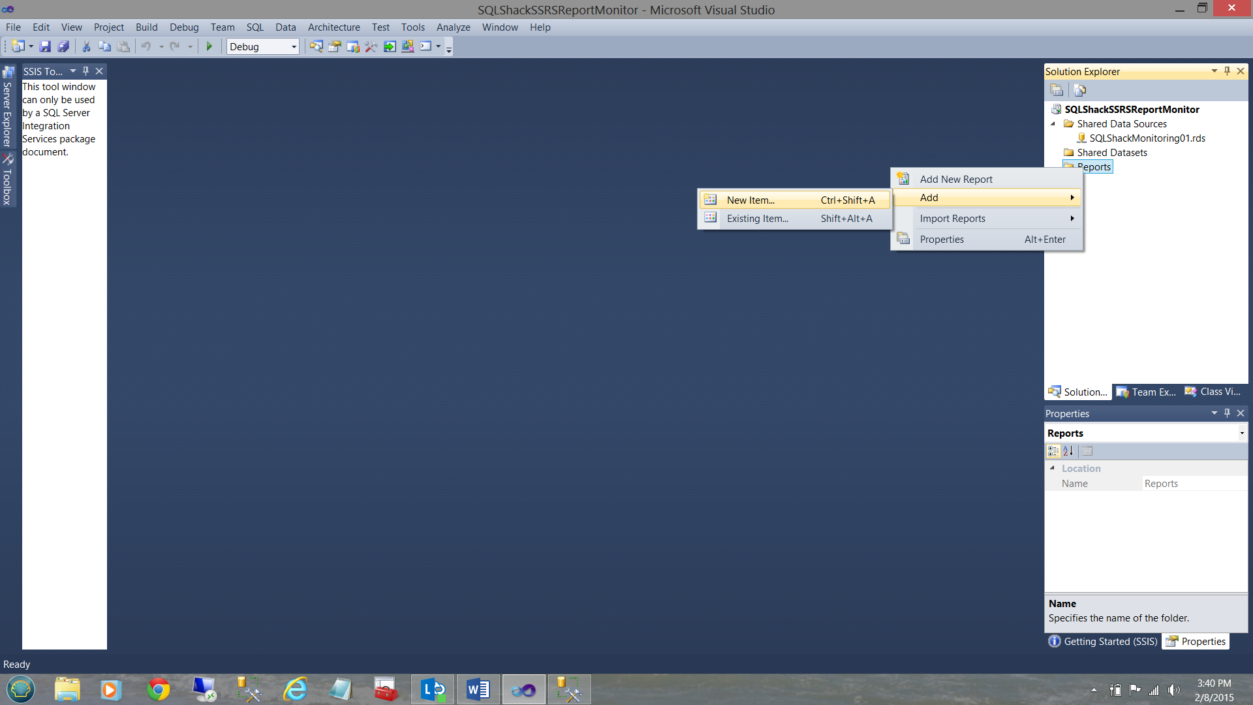Image resolution: width=1253 pixels, height=705 pixels.
Task: Select New Item from Add submenu
Action: (750, 200)
